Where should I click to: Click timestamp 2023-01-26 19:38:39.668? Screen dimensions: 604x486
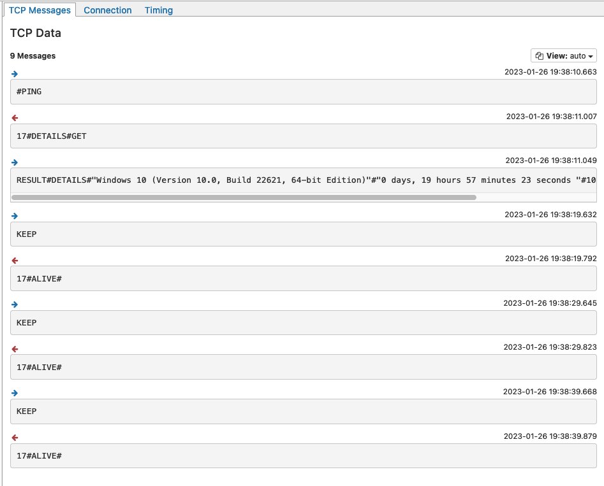550,391
